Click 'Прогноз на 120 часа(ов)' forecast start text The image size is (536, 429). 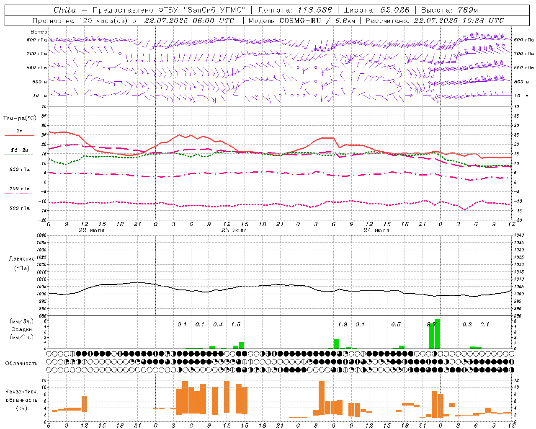[80, 21]
